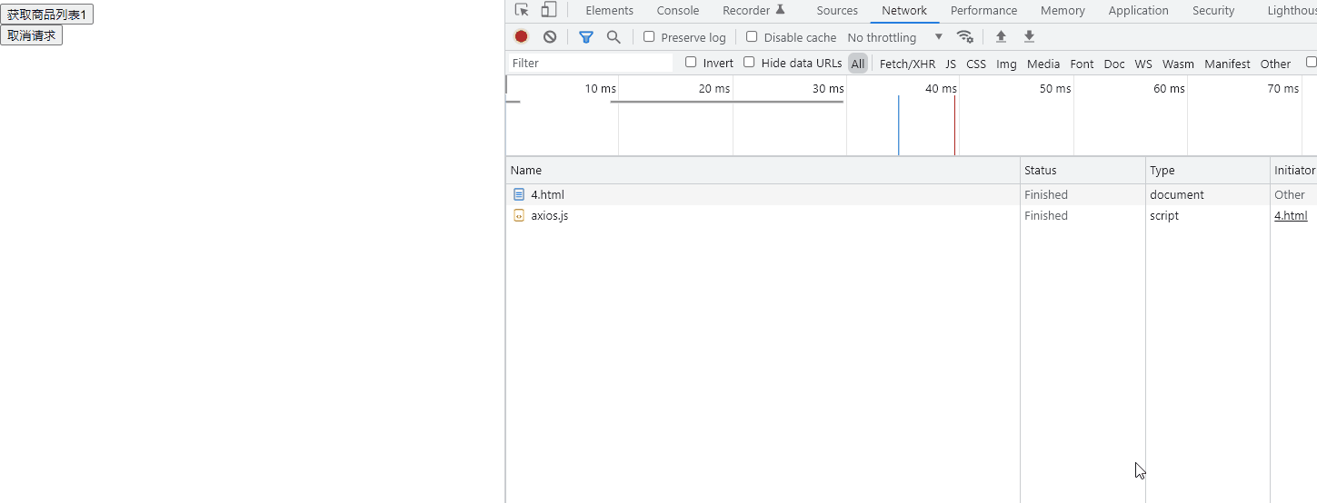1317x503 pixels.
Task: Sort by the Type column header
Action: pos(1208,170)
